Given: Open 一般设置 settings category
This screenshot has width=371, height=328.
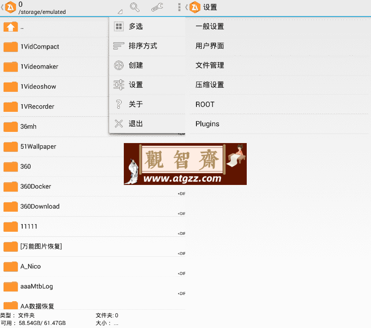Looking at the screenshot, I should click(278, 26).
